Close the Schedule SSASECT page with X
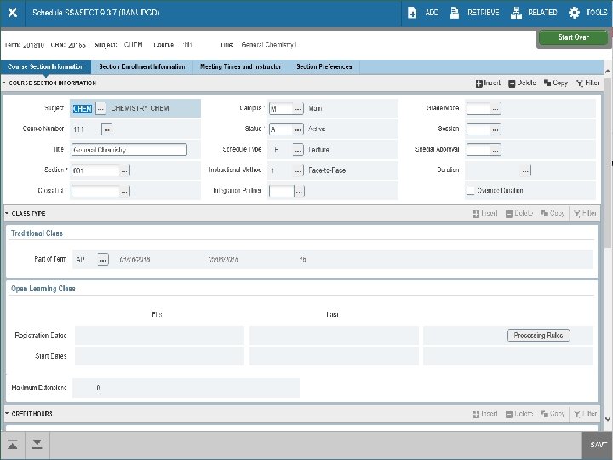The height and width of the screenshot is (460, 613). click(x=13, y=13)
